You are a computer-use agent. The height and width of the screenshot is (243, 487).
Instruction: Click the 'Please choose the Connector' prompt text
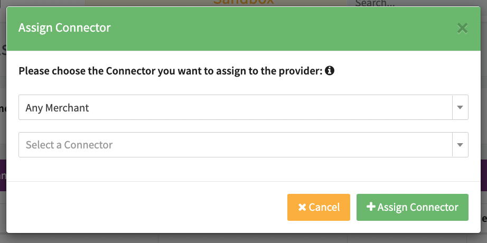tap(170, 71)
